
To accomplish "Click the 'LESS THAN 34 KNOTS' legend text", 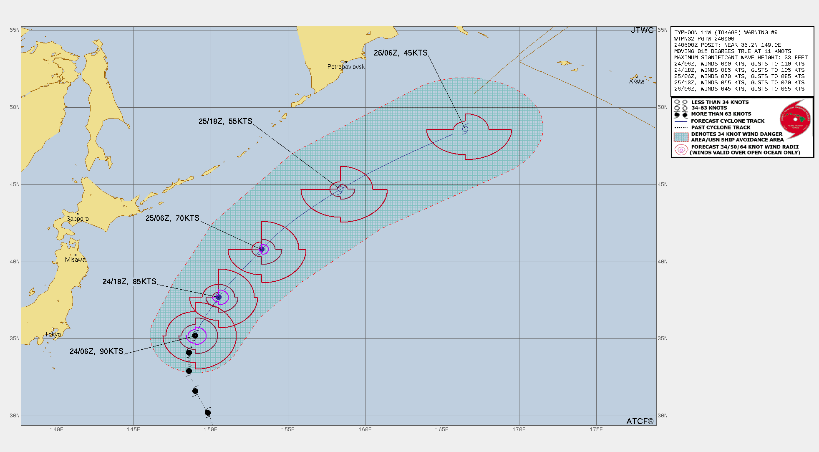I will 720,102.
